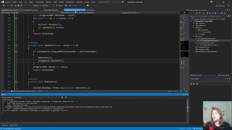Select RevitAddin_ProgressBar.addin file
This screenshot has height=130, width=232.
(x=208, y=52)
